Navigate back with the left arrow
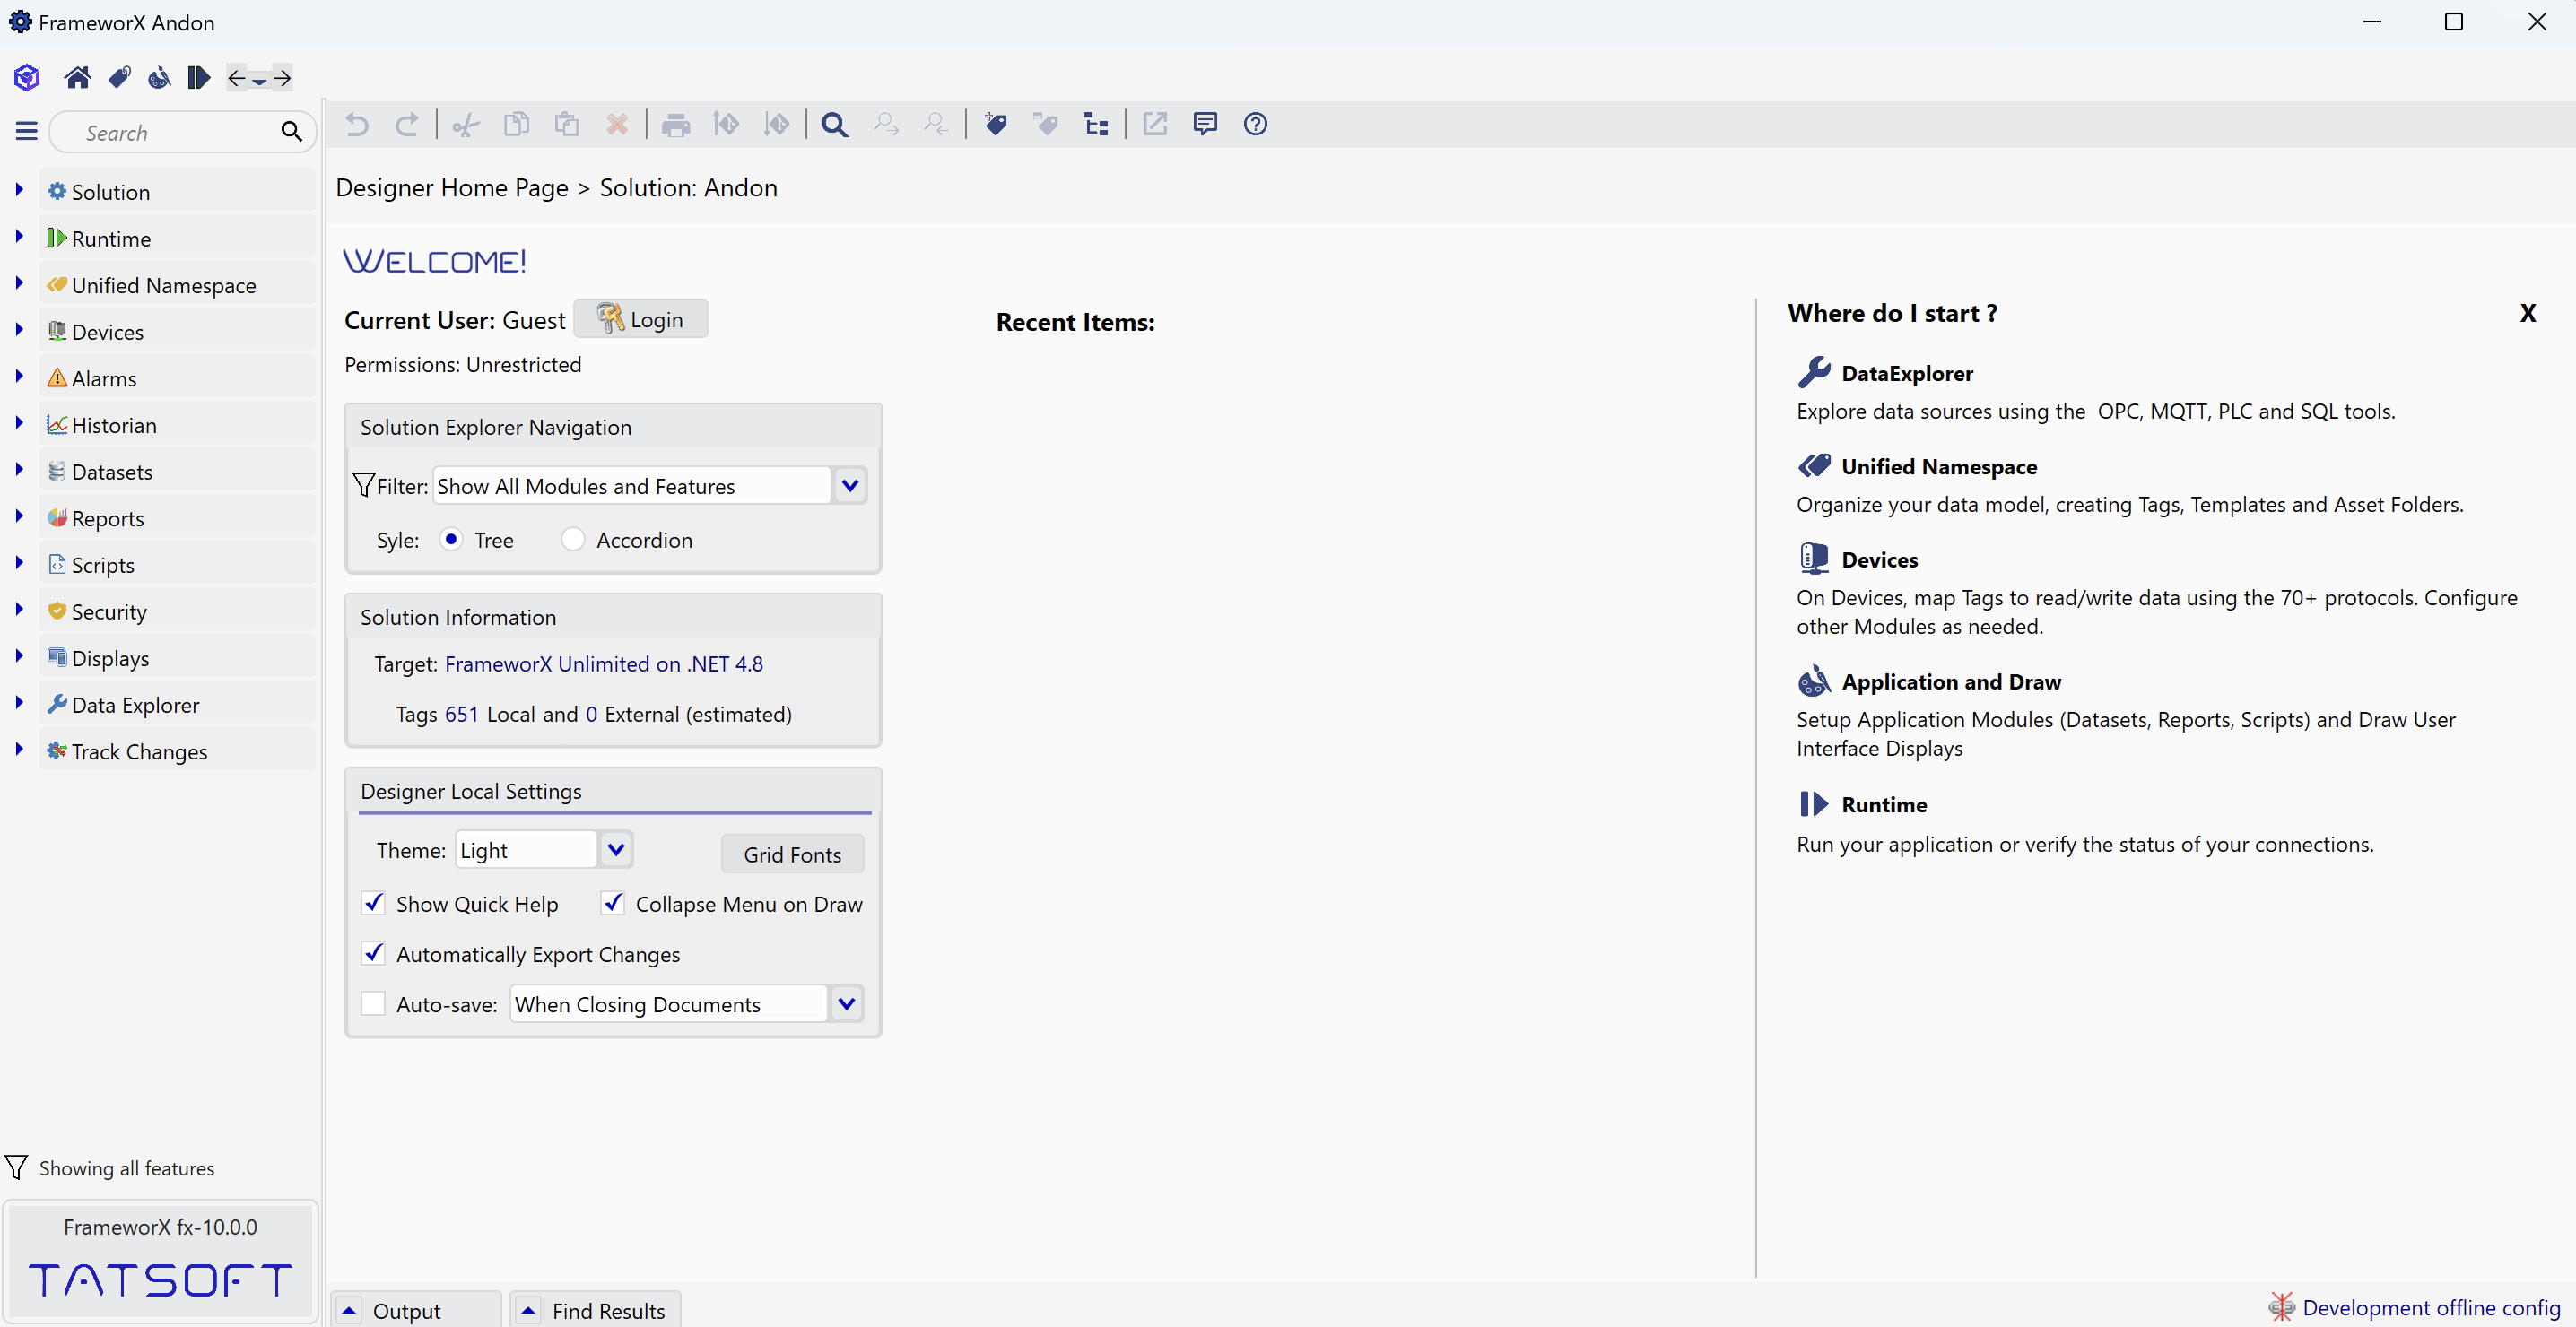 tap(237, 77)
